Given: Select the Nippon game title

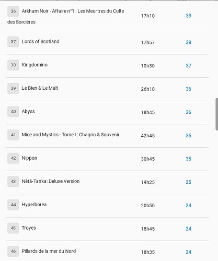Looking at the screenshot, I should pyautogui.click(x=29, y=158).
